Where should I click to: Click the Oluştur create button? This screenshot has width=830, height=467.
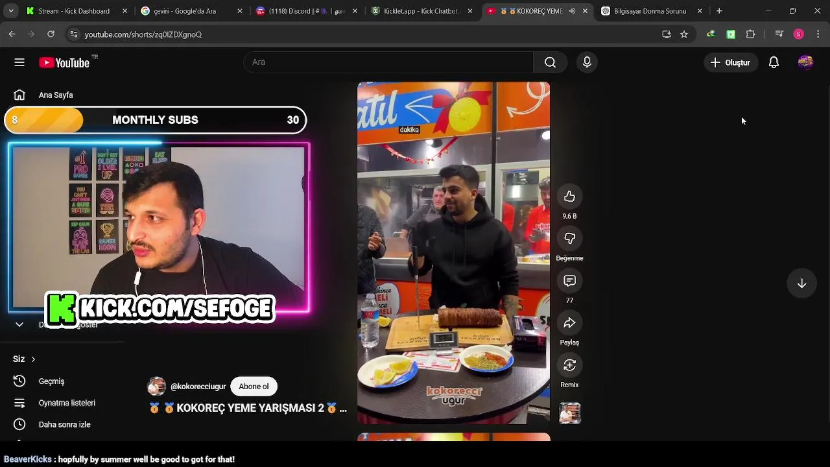pyautogui.click(x=731, y=62)
